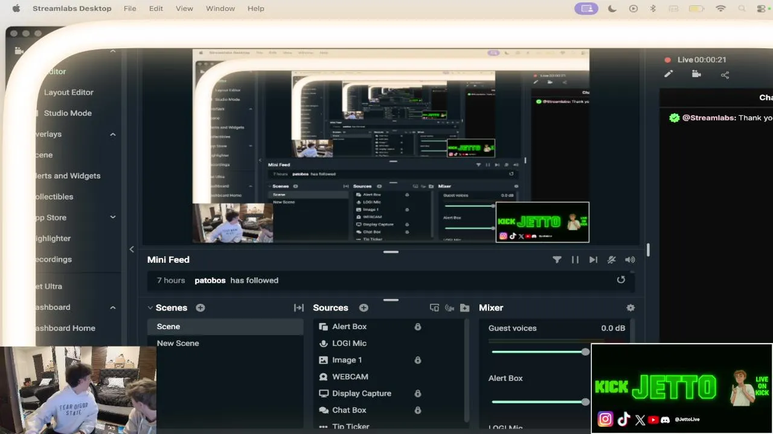Filter Mini Feed events with funnel icon
773x434 pixels.
click(557, 260)
